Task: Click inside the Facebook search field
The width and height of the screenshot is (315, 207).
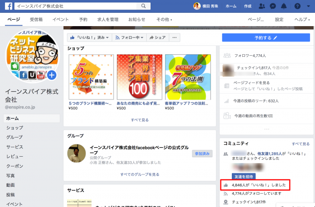Action: [75, 6]
